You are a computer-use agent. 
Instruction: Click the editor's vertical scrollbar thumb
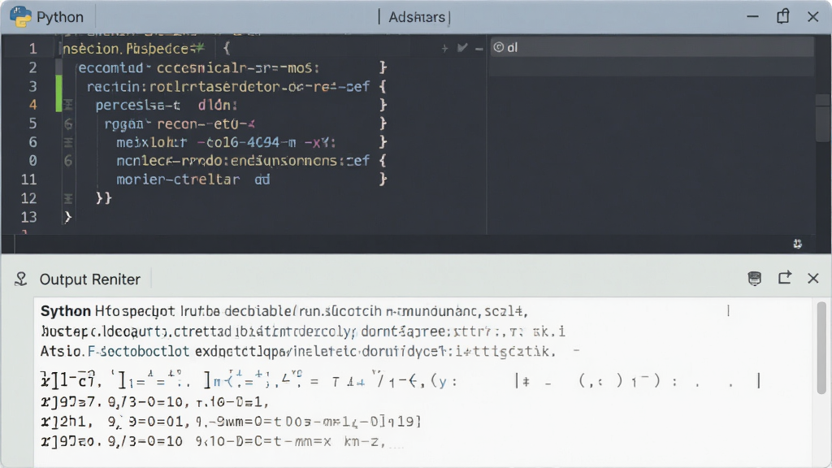(x=823, y=119)
